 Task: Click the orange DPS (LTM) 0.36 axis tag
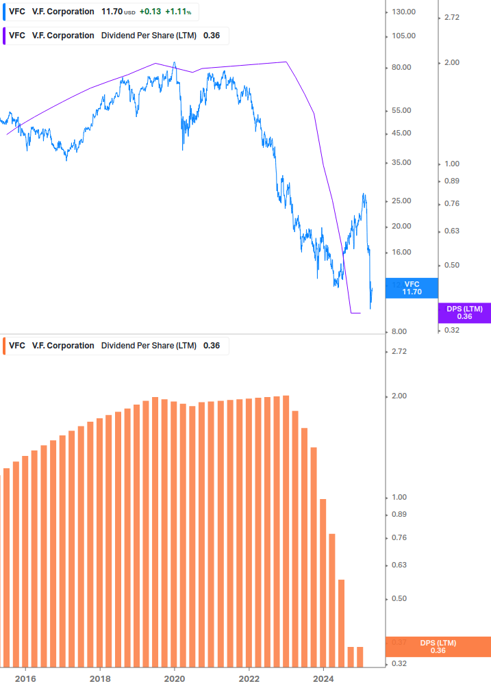[x=438, y=647]
